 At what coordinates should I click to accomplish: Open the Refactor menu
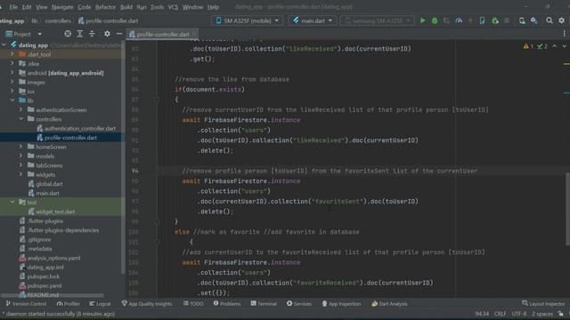105,7
